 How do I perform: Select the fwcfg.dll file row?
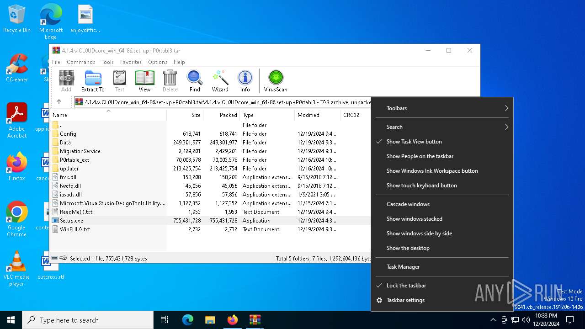(x=210, y=186)
